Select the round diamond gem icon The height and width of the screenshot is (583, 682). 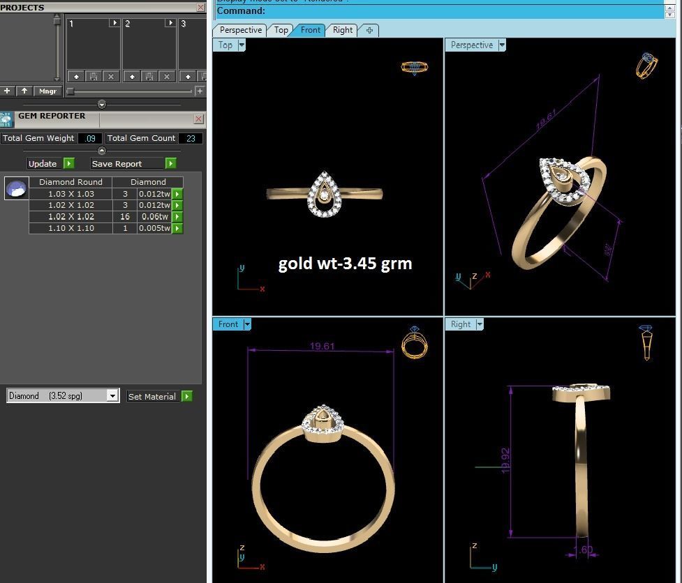17,188
